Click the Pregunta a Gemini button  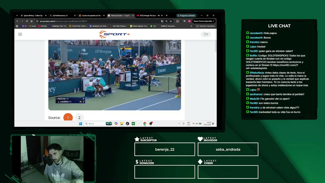point(186,16)
